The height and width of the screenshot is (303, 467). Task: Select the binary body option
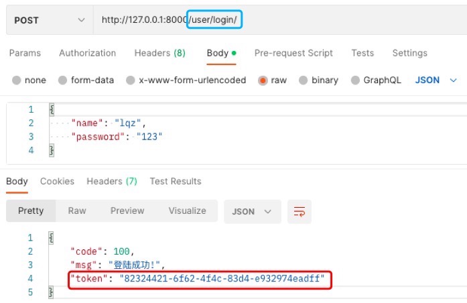coord(304,80)
